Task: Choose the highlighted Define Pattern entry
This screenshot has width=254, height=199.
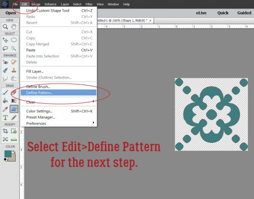Action: point(58,93)
